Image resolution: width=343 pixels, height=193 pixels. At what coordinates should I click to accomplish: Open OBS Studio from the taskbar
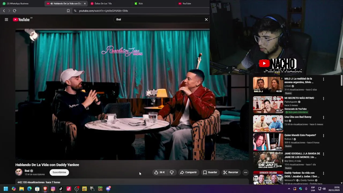(x=77, y=189)
